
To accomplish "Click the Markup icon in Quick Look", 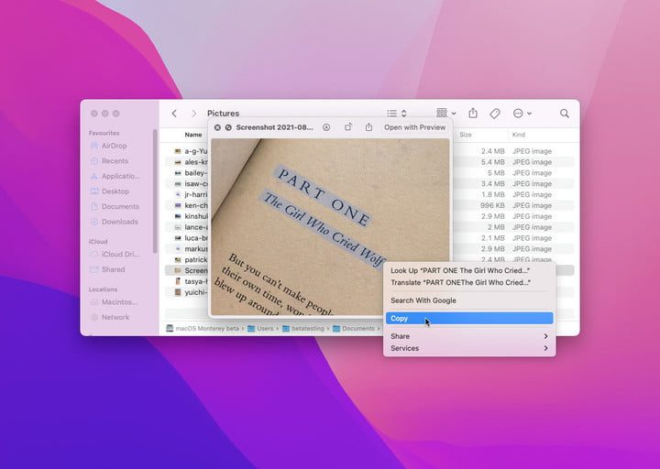I will point(326,127).
